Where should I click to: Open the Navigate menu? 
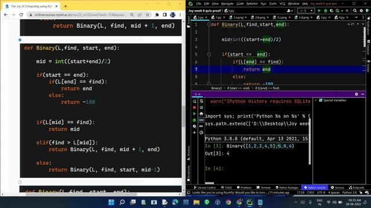pos(227,3)
